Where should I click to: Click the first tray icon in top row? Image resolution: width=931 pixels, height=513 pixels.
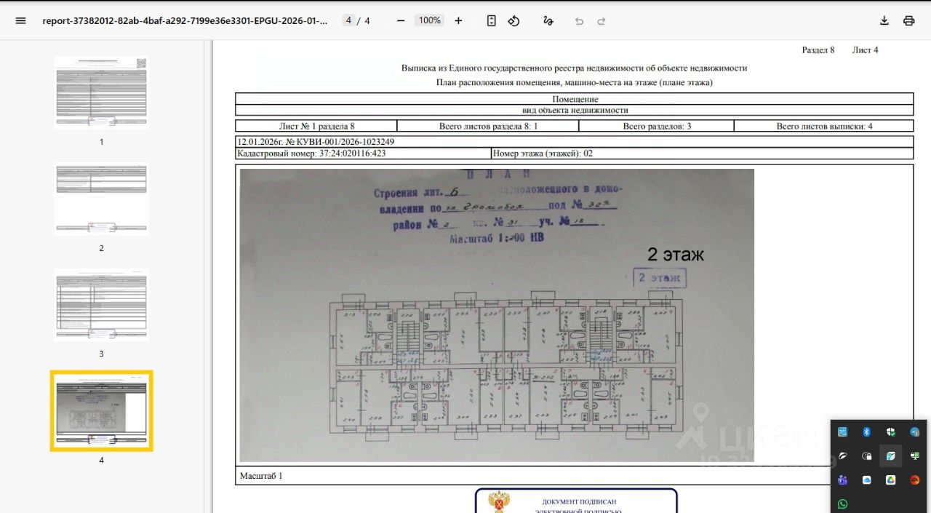coord(843,432)
